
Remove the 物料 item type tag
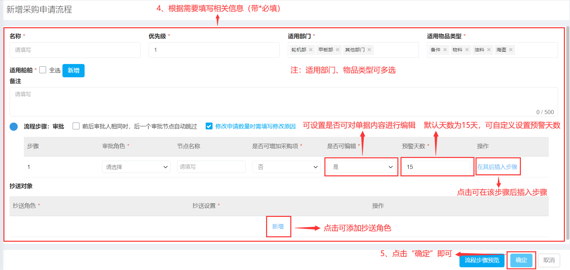pos(467,50)
